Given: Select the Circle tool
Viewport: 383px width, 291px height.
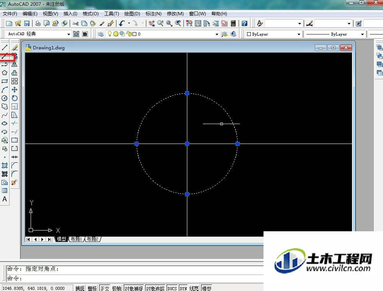Looking at the screenshot, I should click(5, 98).
